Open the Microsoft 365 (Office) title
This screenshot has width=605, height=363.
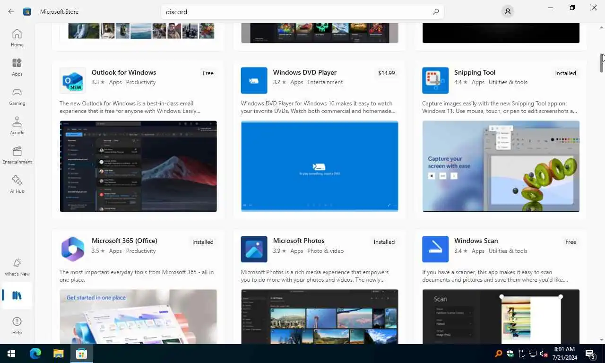(124, 241)
